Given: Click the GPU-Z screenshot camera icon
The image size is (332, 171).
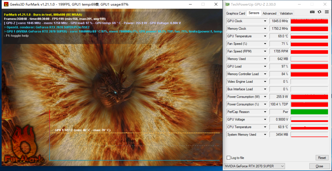Looking at the screenshot, I should (x=312, y=12).
